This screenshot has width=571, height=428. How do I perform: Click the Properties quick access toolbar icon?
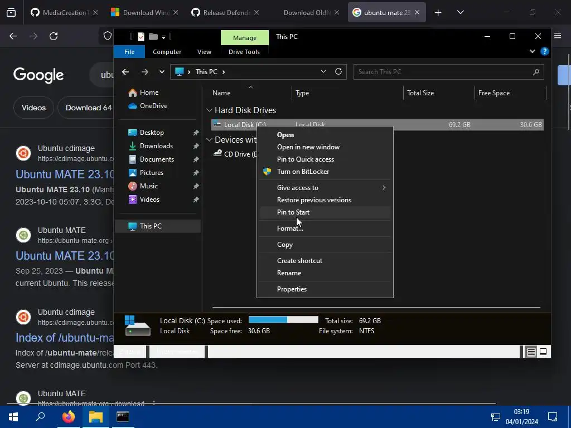click(141, 36)
